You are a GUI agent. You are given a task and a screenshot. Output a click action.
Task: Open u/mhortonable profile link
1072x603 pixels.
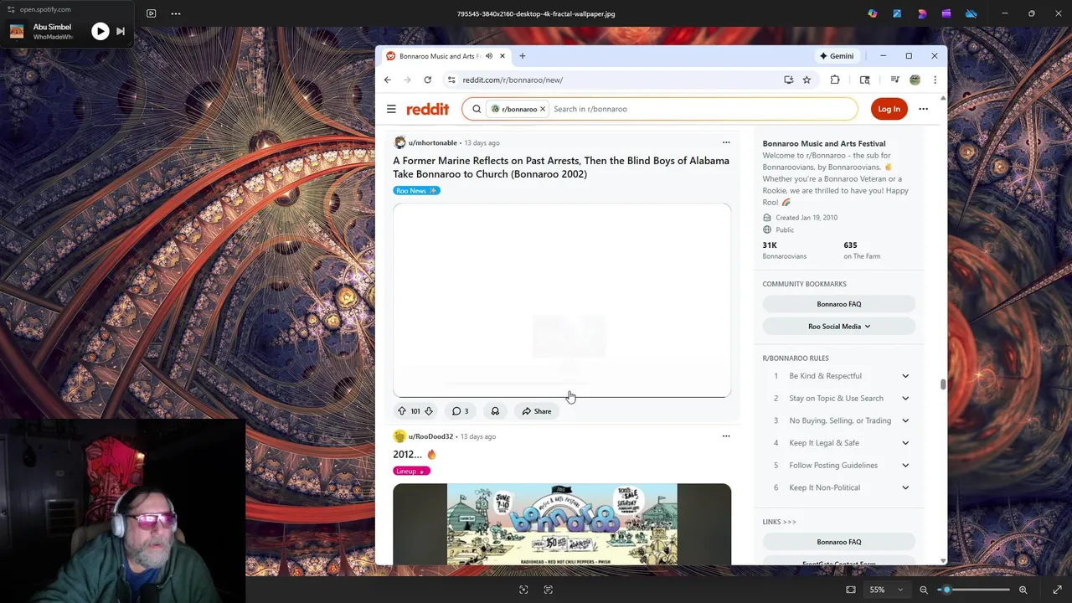pyautogui.click(x=432, y=142)
